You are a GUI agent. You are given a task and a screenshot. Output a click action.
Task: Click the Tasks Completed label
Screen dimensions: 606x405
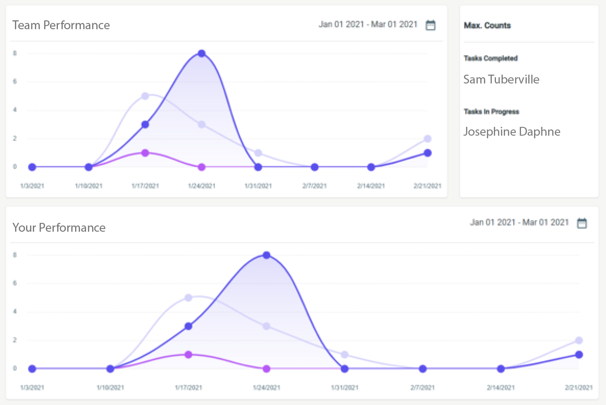(x=490, y=58)
